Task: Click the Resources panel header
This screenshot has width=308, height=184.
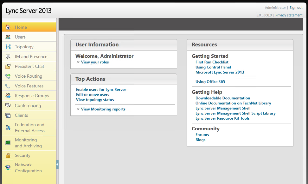Action: (240, 45)
